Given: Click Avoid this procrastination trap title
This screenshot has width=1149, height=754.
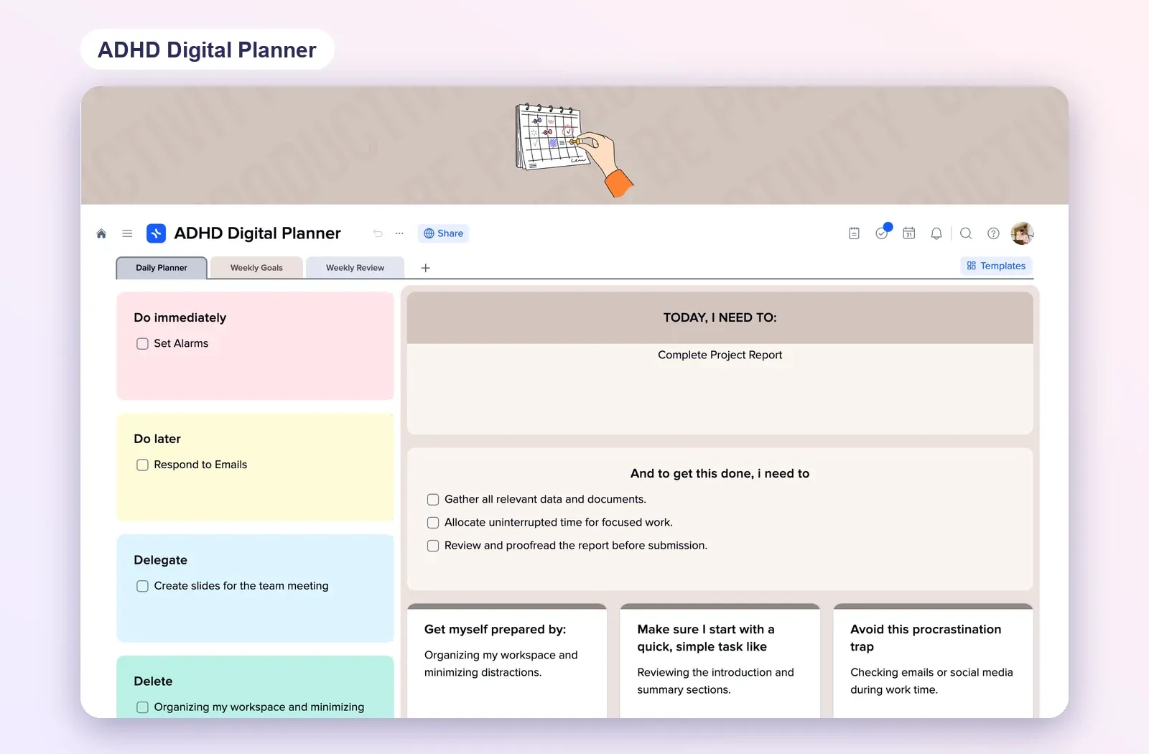Looking at the screenshot, I should pyautogui.click(x=926, y=638).
